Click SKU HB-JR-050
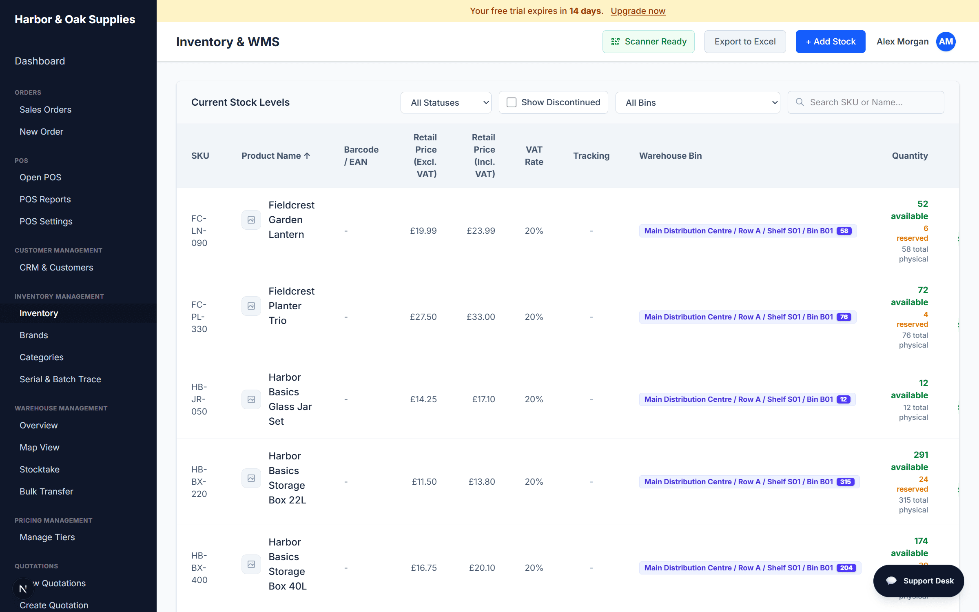 click(199, 399)
